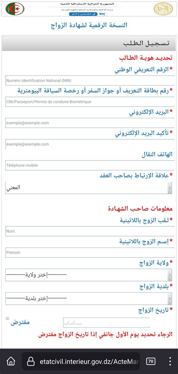The height and width of the screenshot is (374, 178).
Task: Click the النسخة الرقمية لشهادة الزواج title
Action: [89, 25]
